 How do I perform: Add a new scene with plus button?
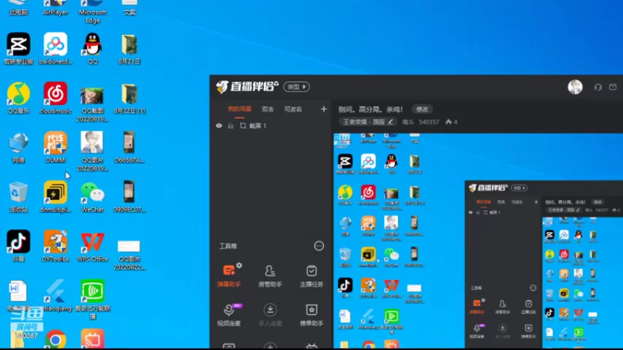[x=324, y=109]
